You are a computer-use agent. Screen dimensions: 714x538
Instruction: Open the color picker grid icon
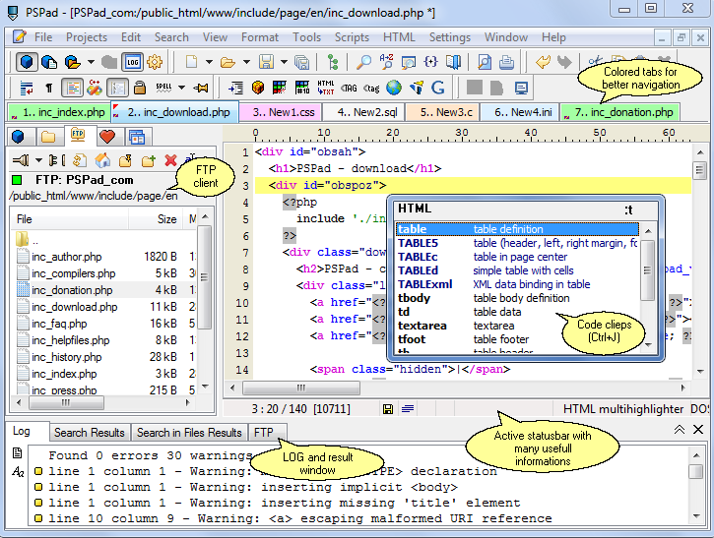tap(279, 88)
